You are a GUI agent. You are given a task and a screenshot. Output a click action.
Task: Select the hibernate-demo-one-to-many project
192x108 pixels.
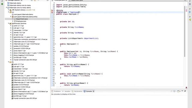coord(20,5)
